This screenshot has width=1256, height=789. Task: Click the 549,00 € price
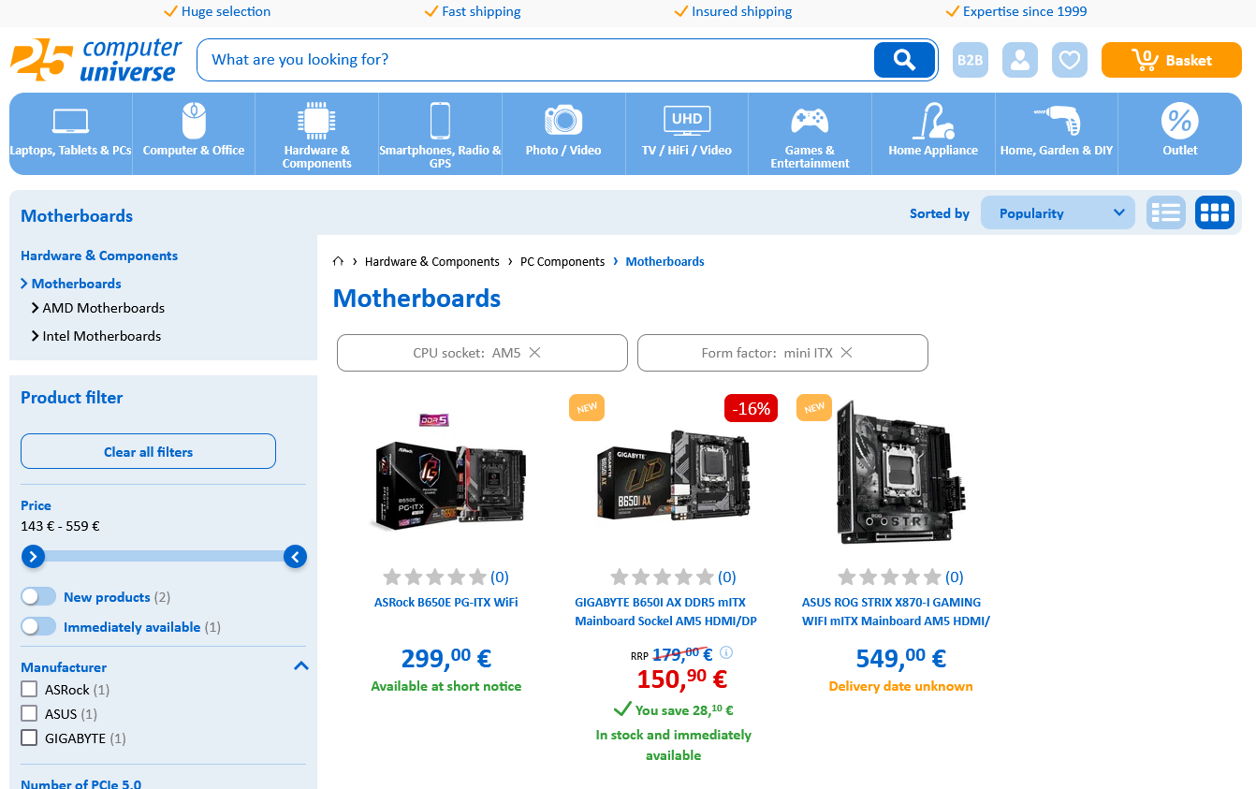tap(901, 658)
